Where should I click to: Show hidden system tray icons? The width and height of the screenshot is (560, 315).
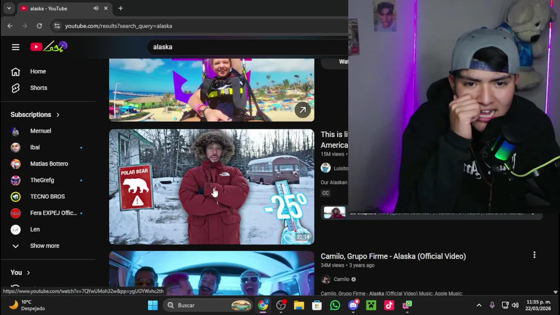tap(479, 305)
